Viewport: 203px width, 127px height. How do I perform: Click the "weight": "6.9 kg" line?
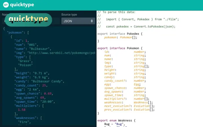click(x=32, y=77)
